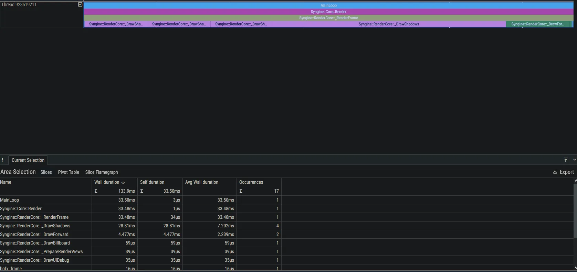
Task: Click the occurrences total value 17
Action: [x=276, y=191]
